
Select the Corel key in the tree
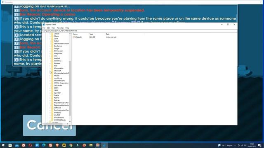(56, 39)
